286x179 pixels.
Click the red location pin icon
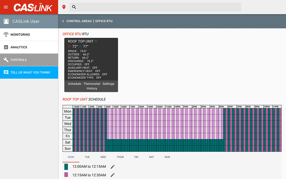64,7
